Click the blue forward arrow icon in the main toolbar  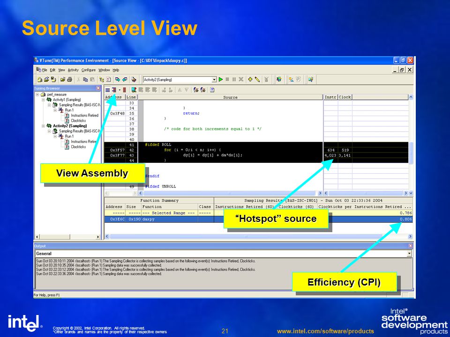pyautogui.click(x=118, y=80)
